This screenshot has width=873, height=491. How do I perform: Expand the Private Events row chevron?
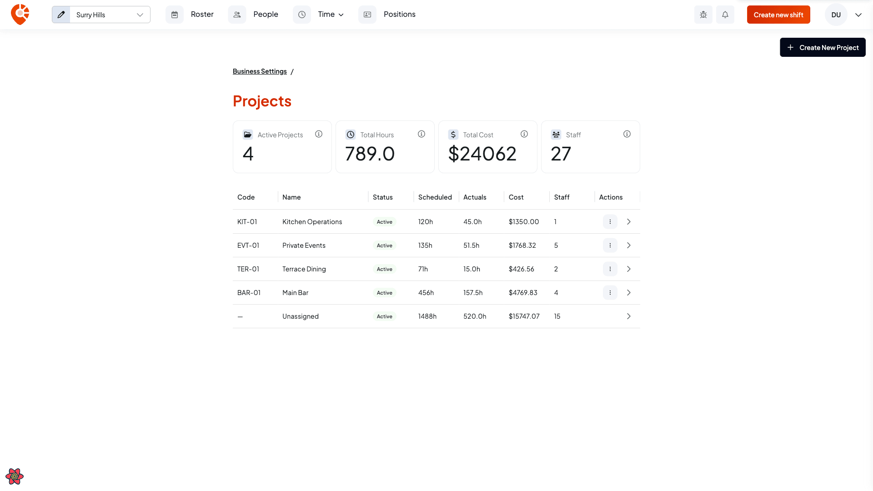629,245
